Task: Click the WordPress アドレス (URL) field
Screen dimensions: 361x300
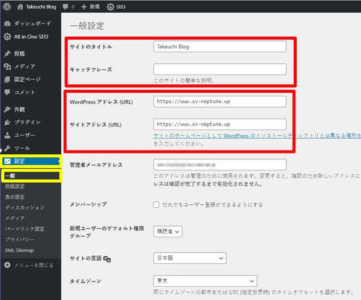Action: [220, 101]
